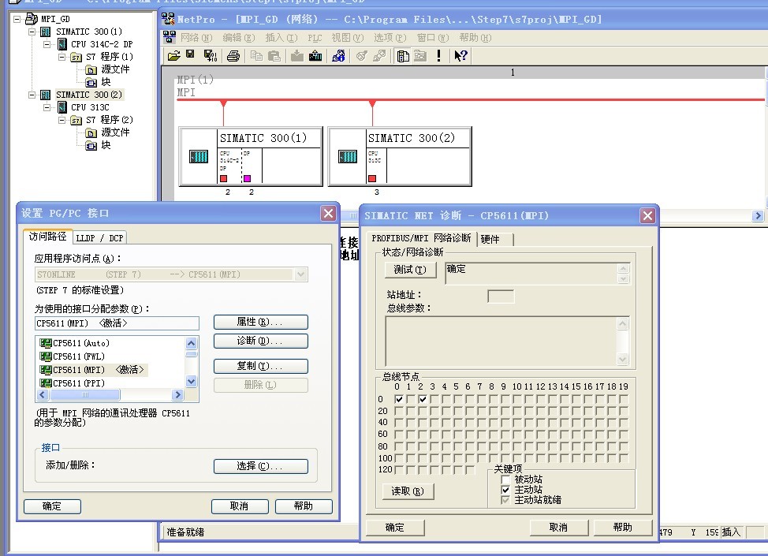Click the exclamation mark consistency check icon
This screenshot has height=556, width=768.
439,55
